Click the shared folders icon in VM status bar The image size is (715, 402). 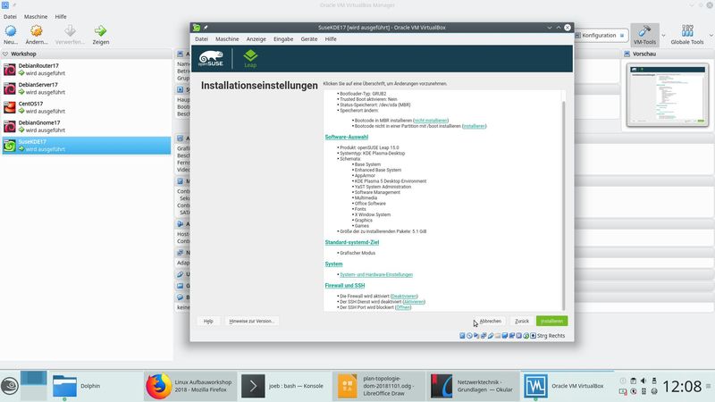[498, 336]
